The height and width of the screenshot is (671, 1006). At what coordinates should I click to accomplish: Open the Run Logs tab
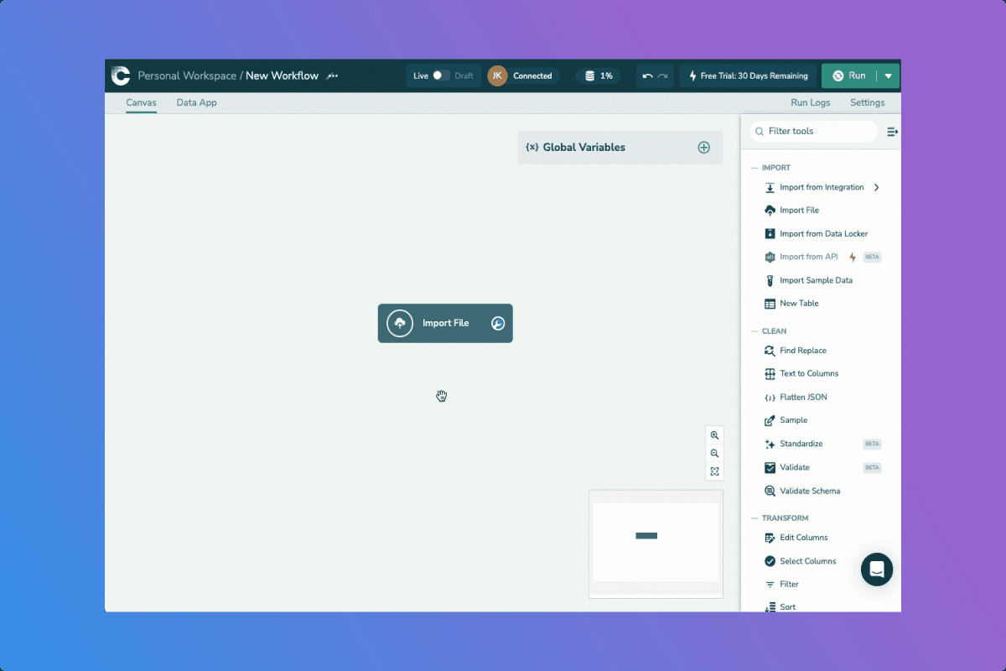(810, 102)
